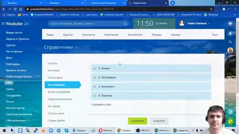The width and height of the screenshot is (239, 134).
Task: Open the WhatsApp bookmark
Action: 211,15
